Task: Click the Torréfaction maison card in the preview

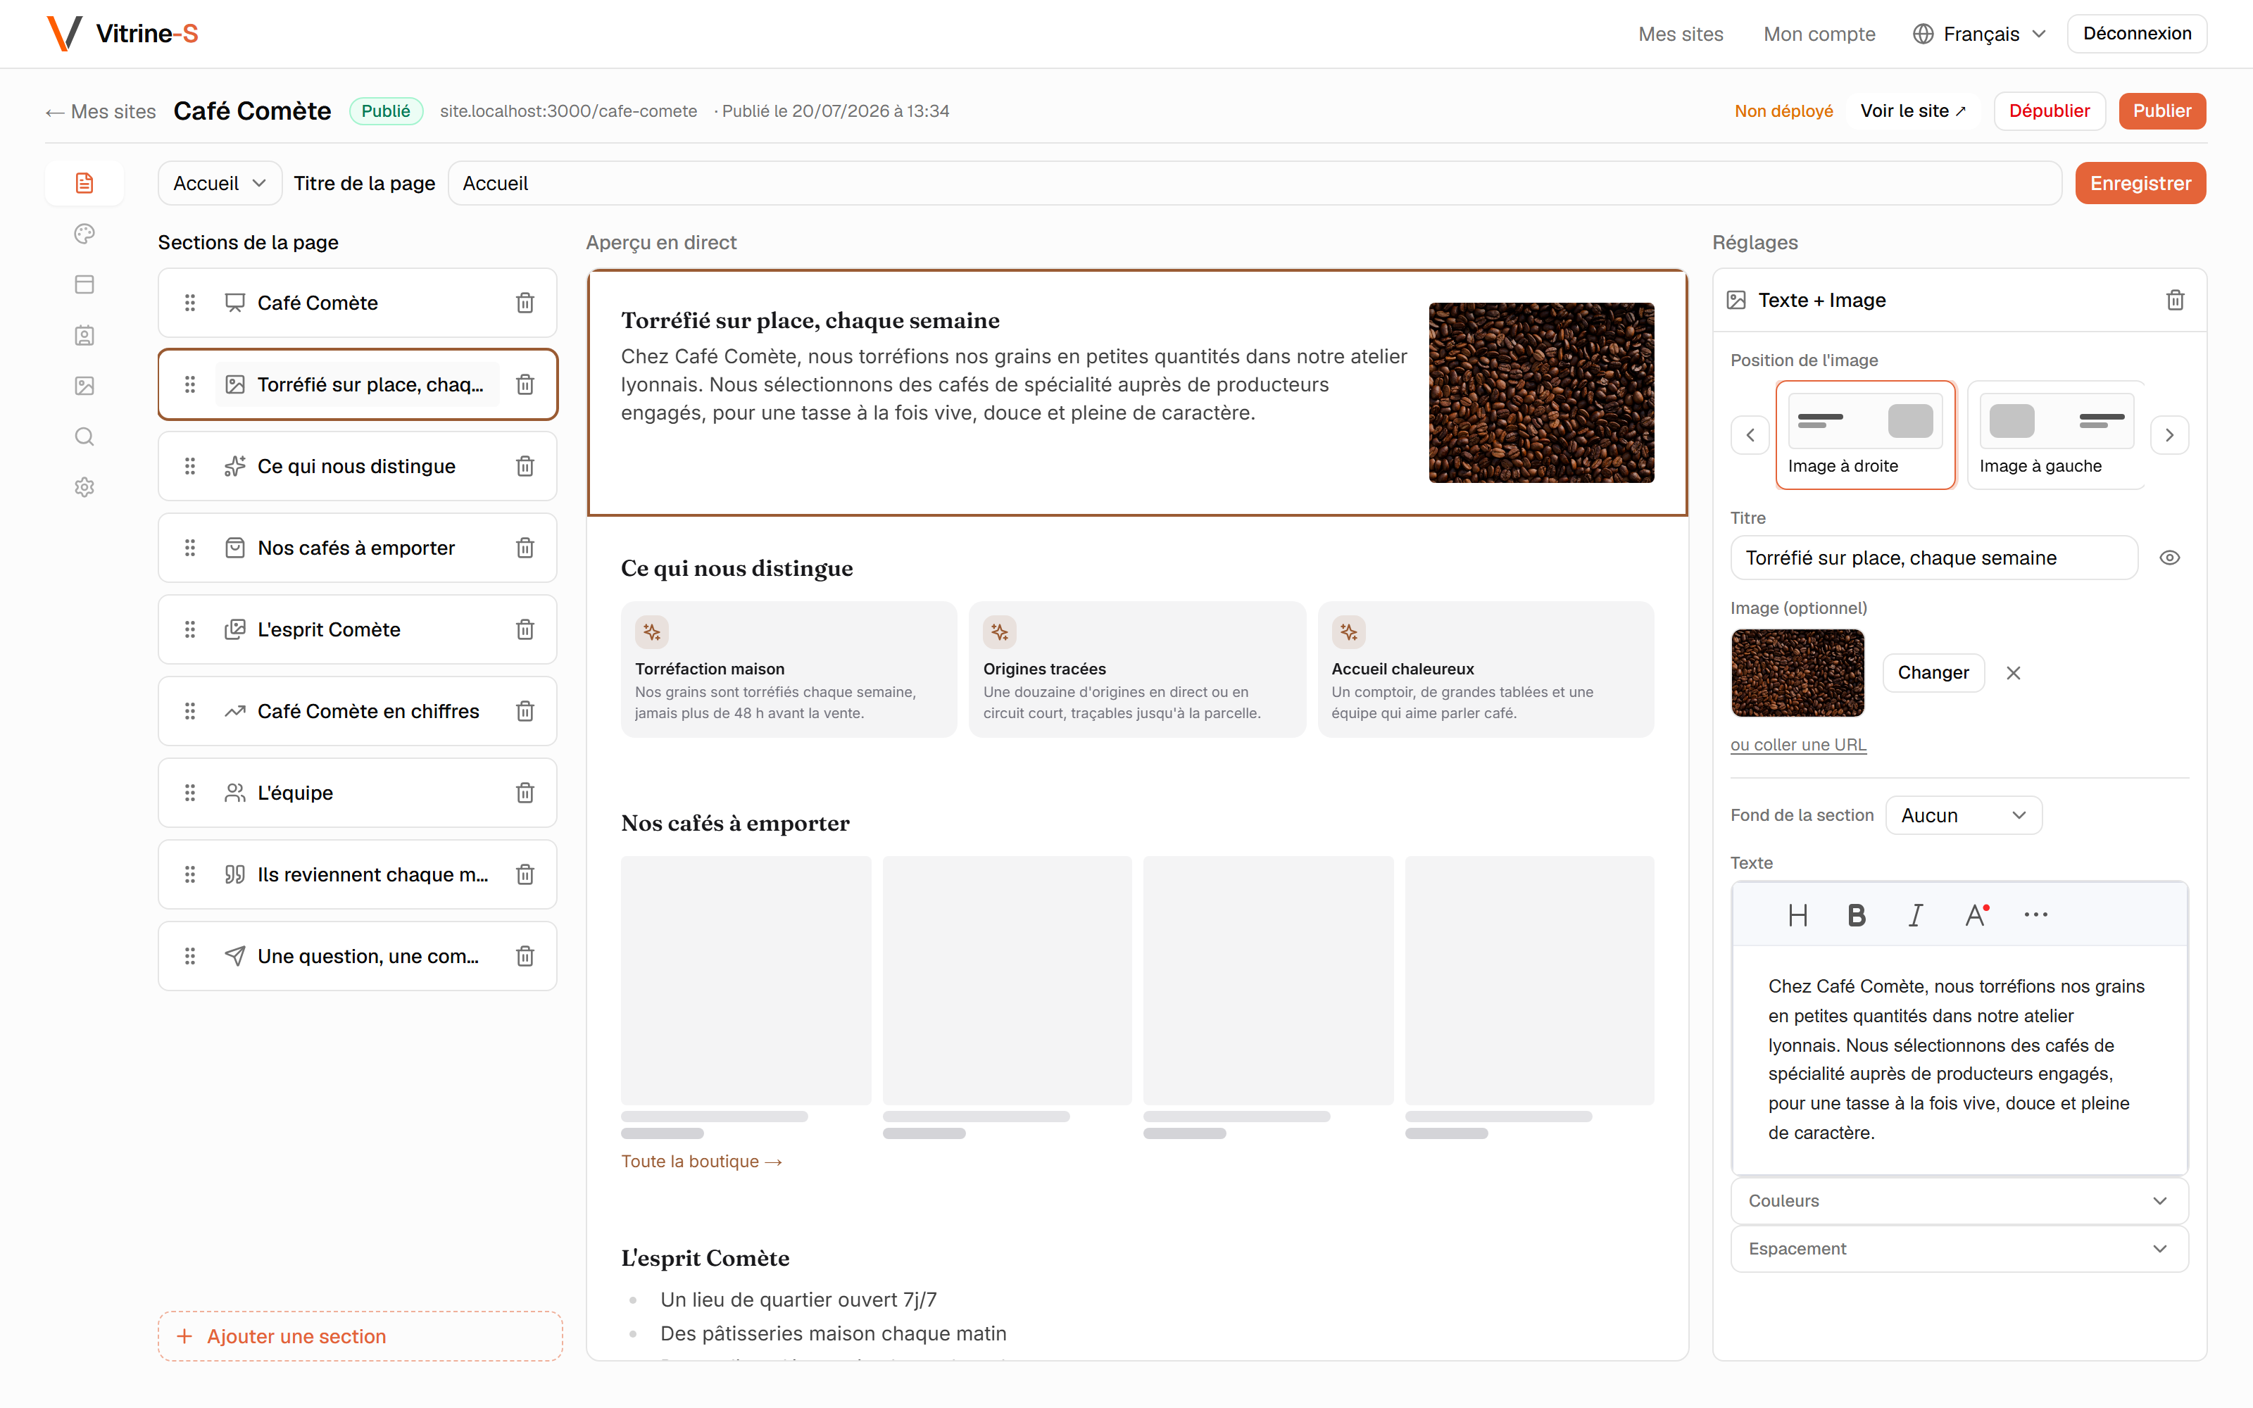Action: pos(789,670)
